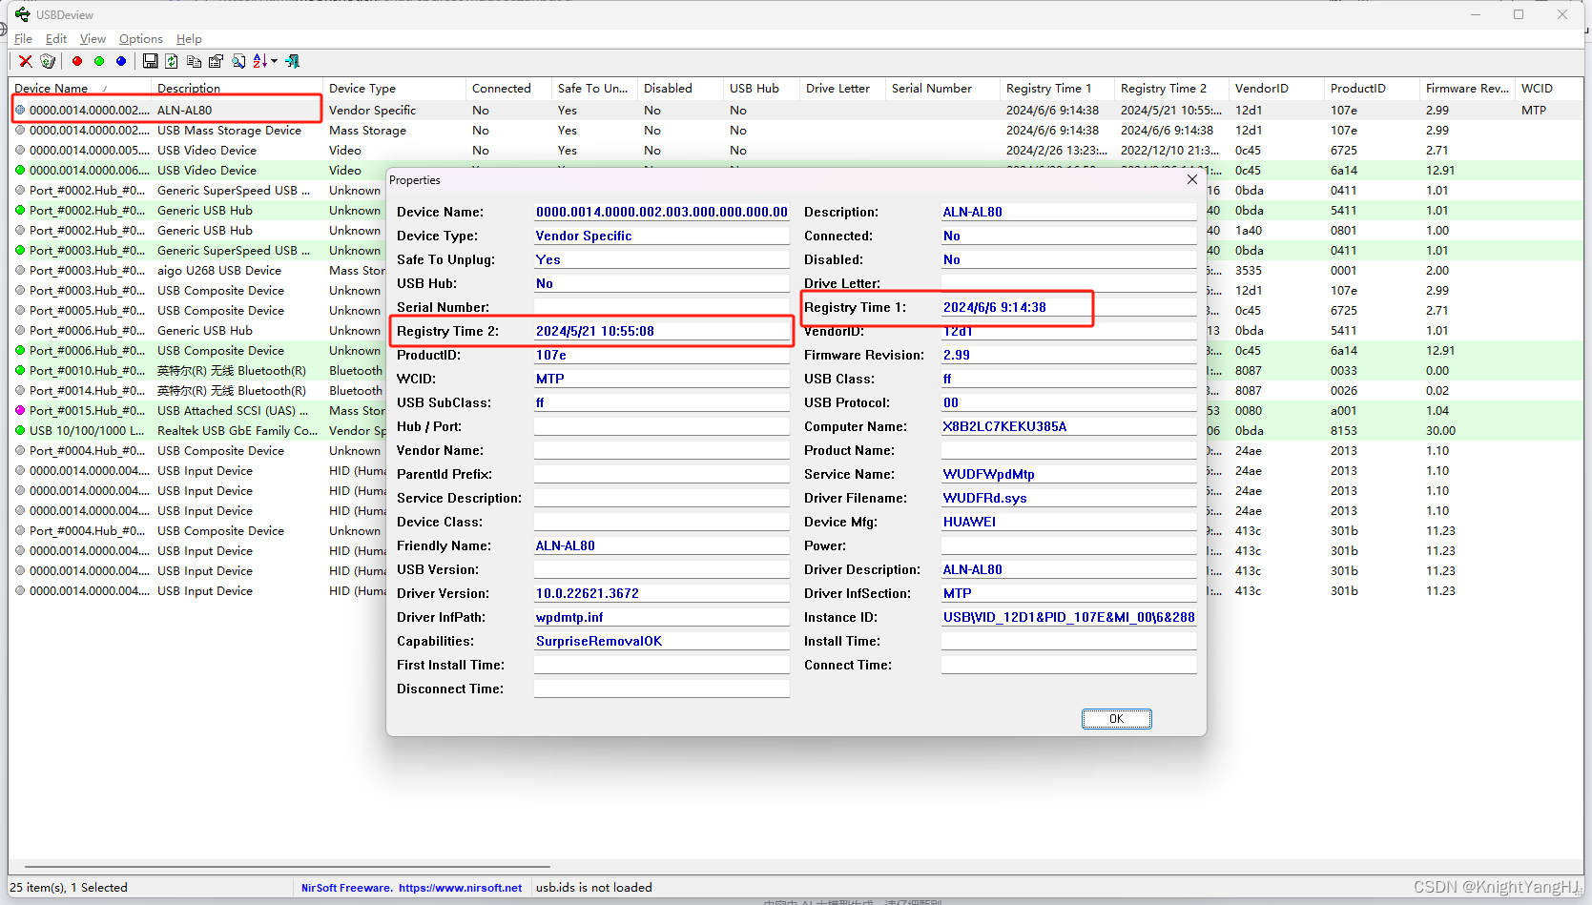Click OK in the Properties dialog
The image size is (1592, 905).
[1116, 719]
